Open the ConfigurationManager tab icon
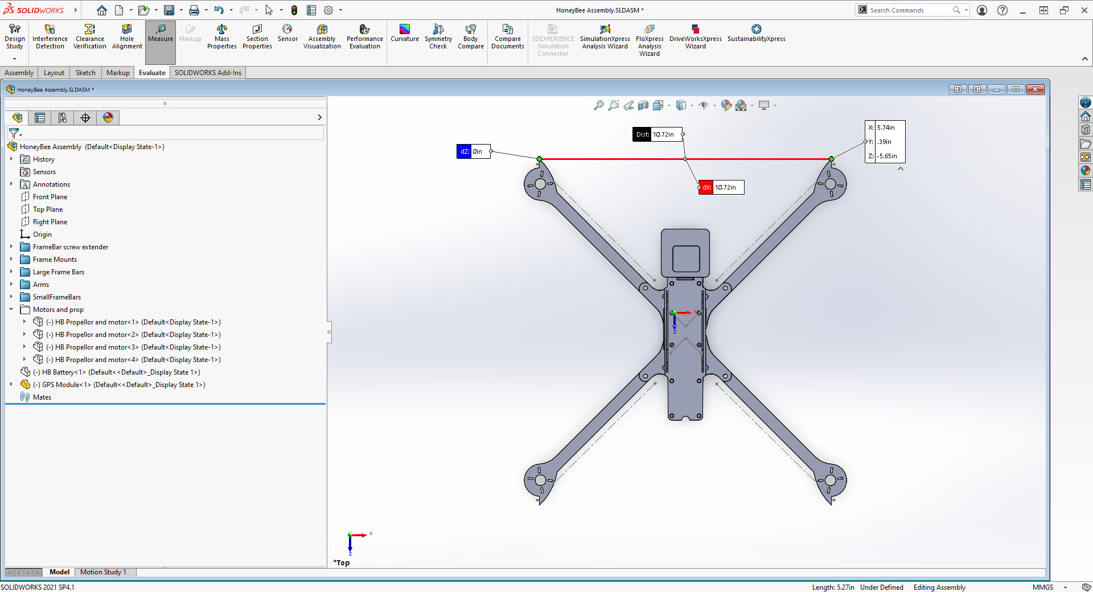1093x592 pixels. click(63, 118)
